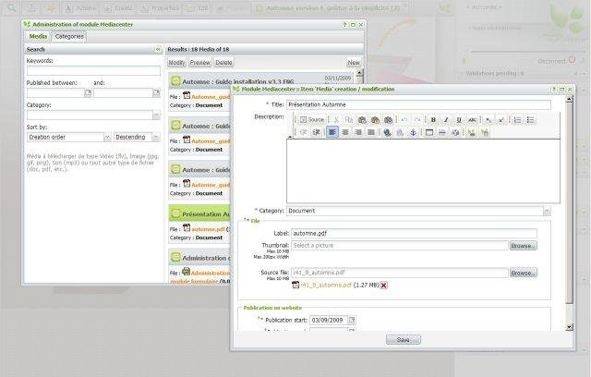
Task: Insert a numbered list in description
Action: pyautogui.click(x=517, y=120)
